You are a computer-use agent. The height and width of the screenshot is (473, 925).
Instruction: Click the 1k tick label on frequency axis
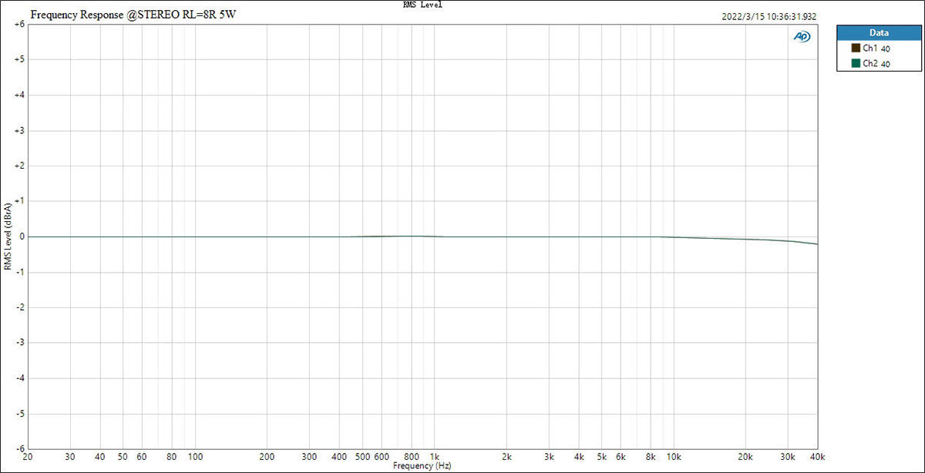click(x=435, y=457)
